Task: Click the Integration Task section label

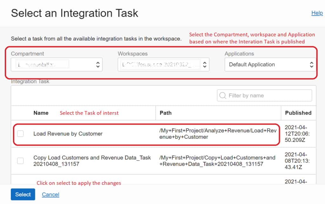Action: (x=30, y=81)
